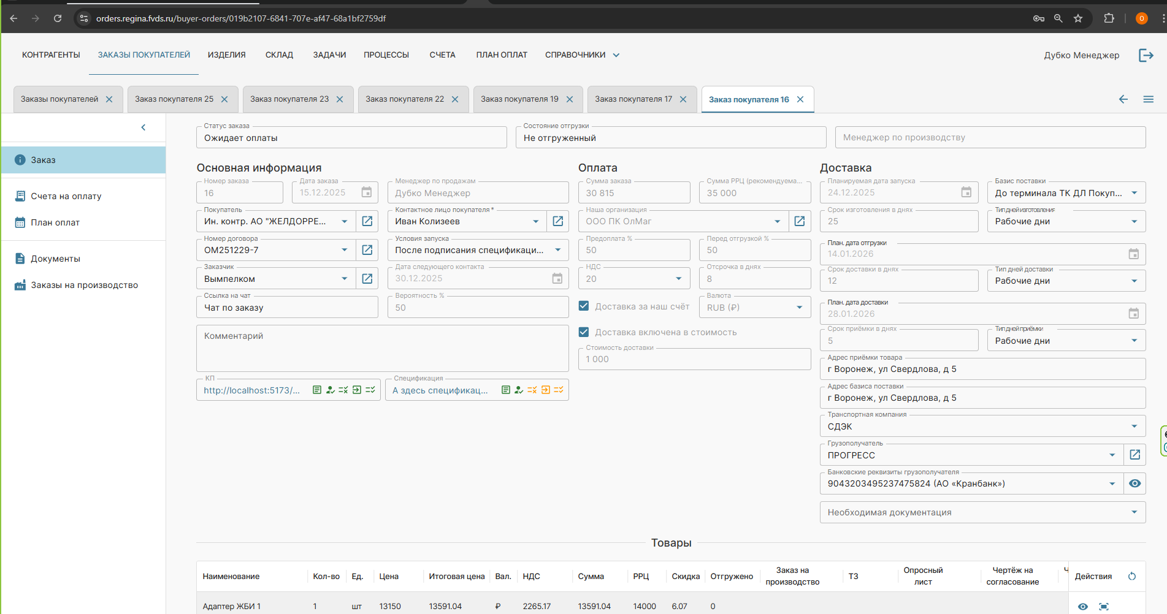The height and width of the screenshot is (614, 1167).
Task: Open the hamburger tab list menu
Action: 1148,99
